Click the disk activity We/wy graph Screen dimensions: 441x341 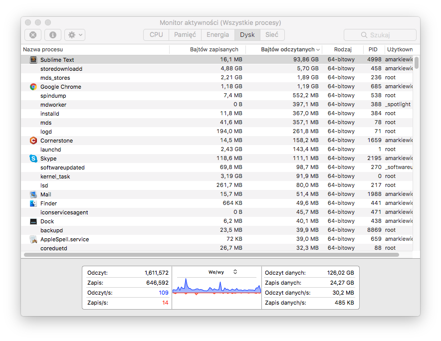click(x=217, y=286)
